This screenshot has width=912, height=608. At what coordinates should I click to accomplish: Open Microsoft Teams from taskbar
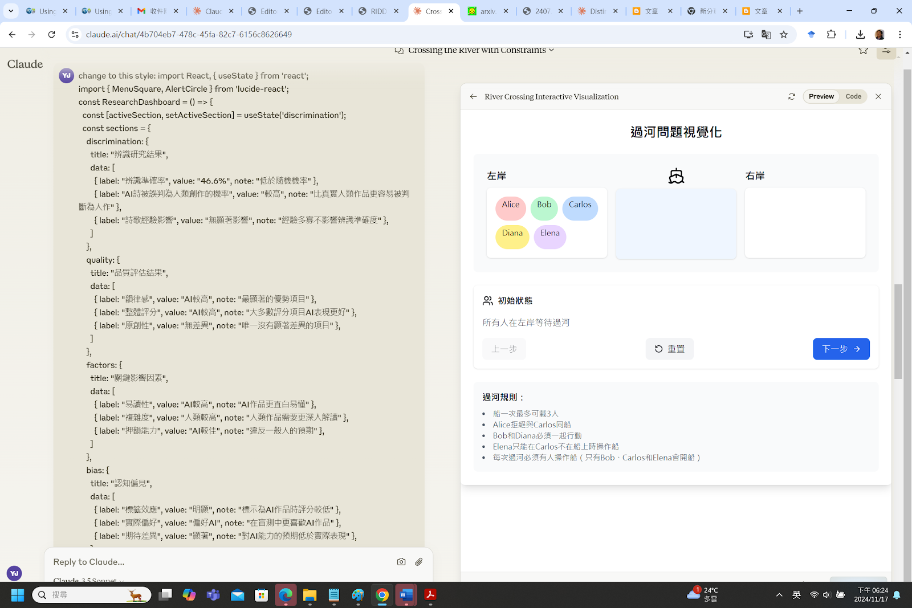coord(213,595)
